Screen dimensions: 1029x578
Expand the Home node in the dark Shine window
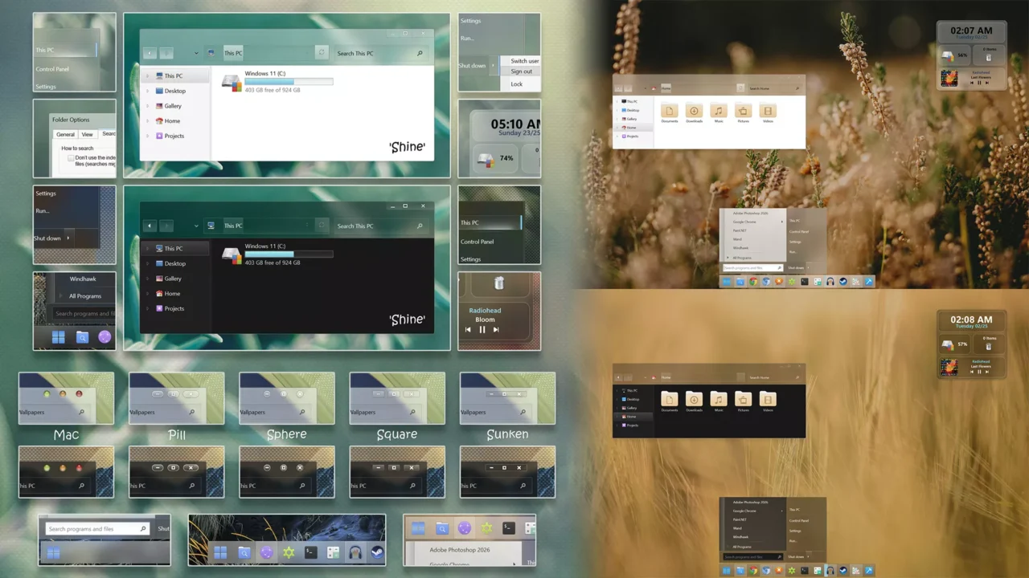click(x=148, y=294)
